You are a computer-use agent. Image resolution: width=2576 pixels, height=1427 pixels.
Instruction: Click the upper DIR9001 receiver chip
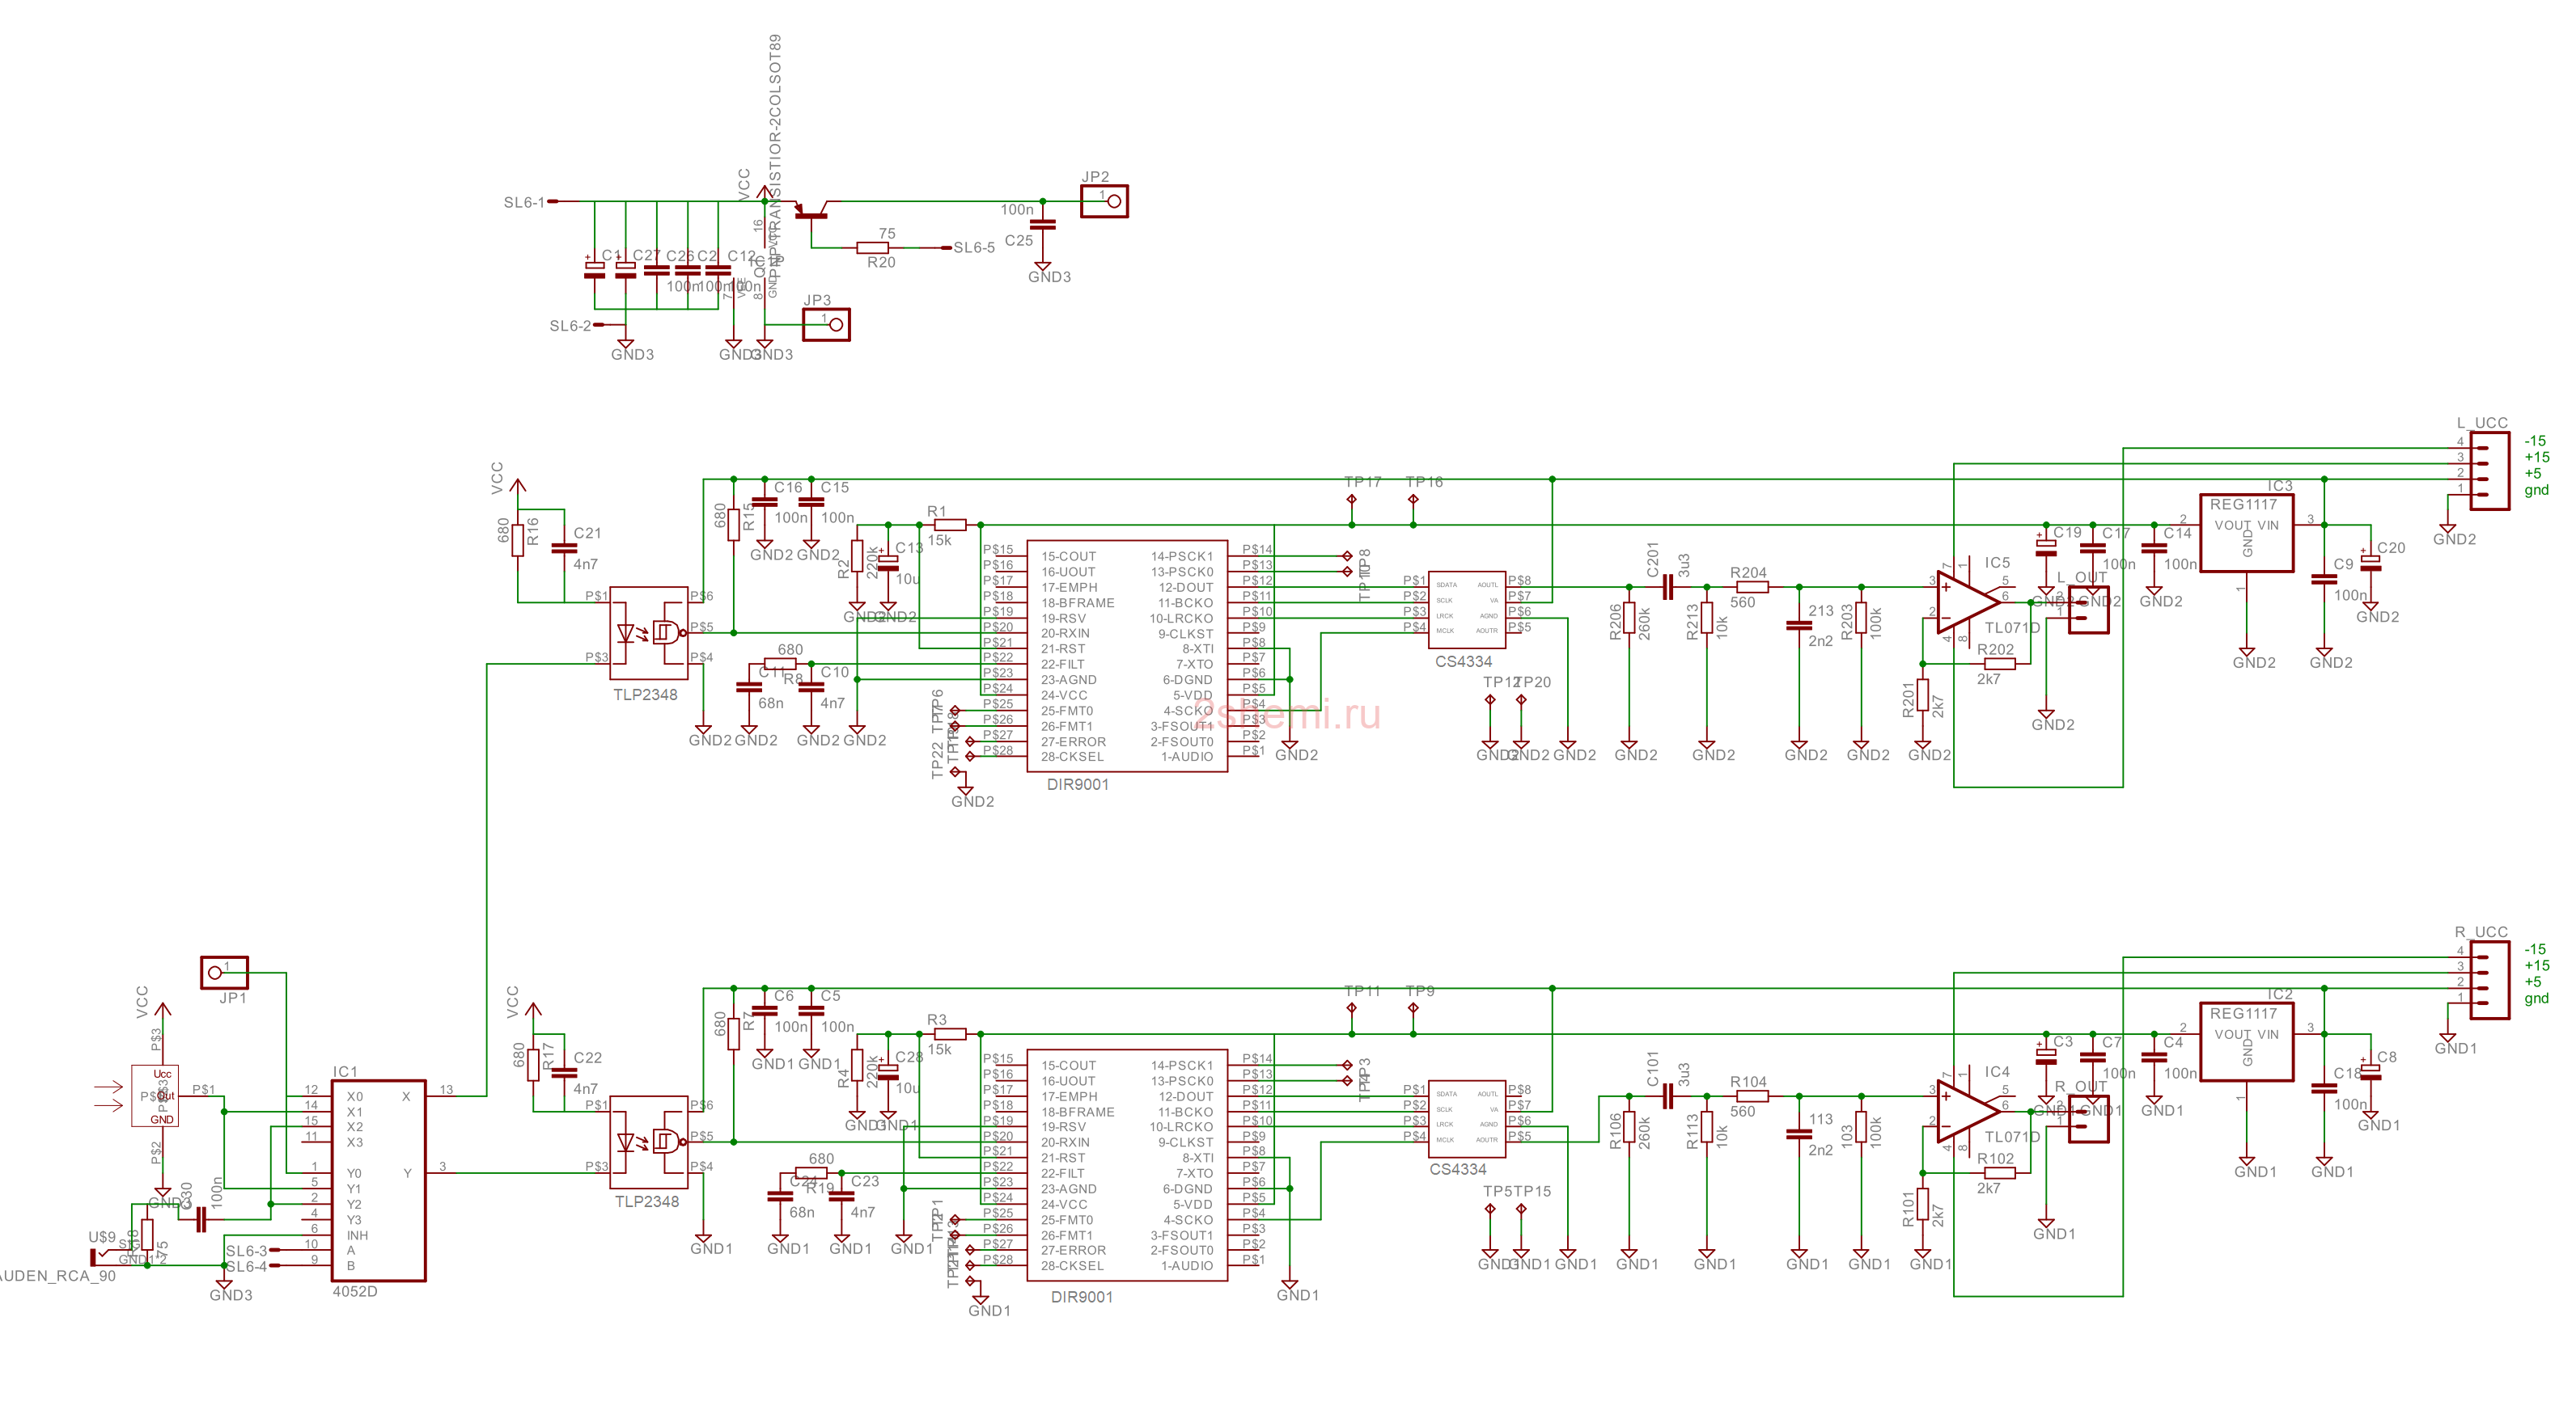click(x=1127, y=656)
